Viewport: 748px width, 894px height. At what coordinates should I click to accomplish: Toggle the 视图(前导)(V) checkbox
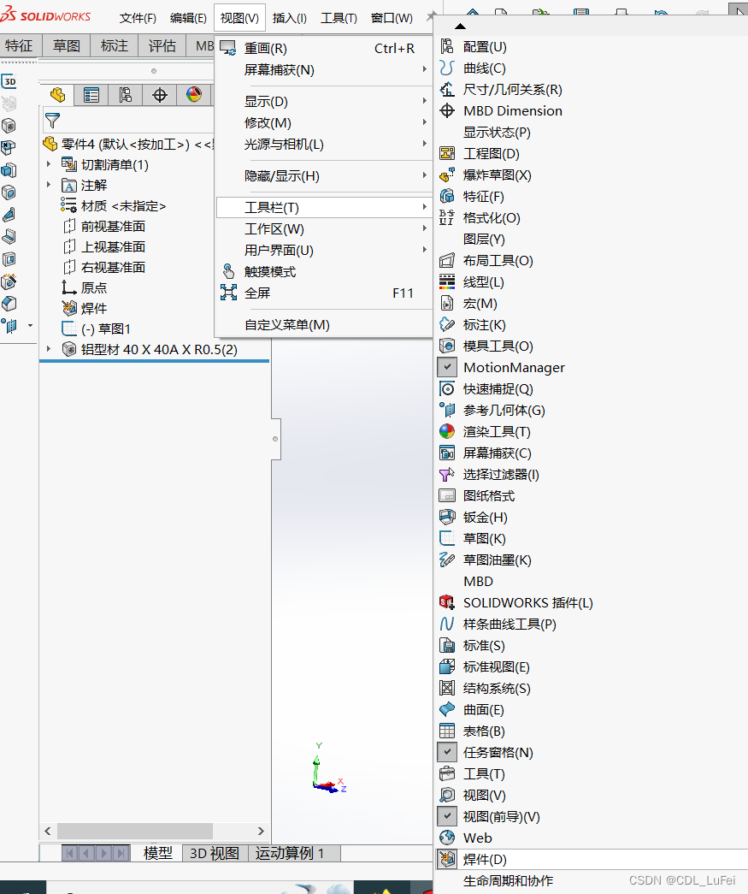447,816
